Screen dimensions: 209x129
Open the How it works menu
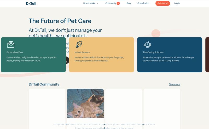(89, 3)
